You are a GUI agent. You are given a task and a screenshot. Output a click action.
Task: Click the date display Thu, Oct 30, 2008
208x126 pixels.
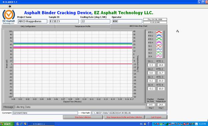155,19
